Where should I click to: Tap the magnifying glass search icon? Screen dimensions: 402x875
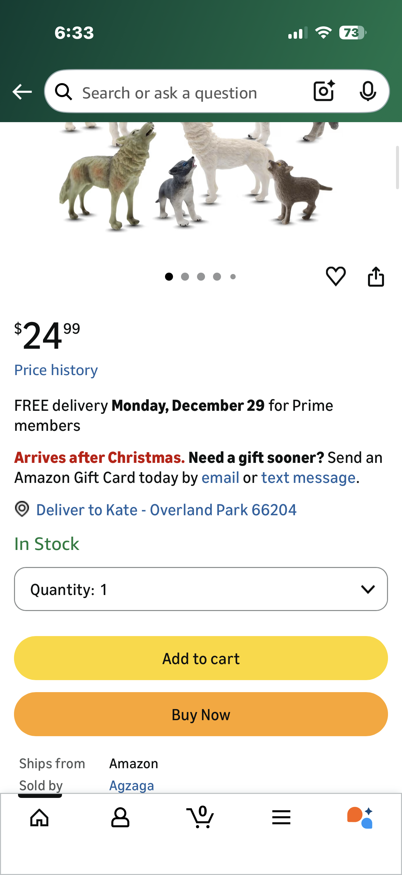pos(64,92)
